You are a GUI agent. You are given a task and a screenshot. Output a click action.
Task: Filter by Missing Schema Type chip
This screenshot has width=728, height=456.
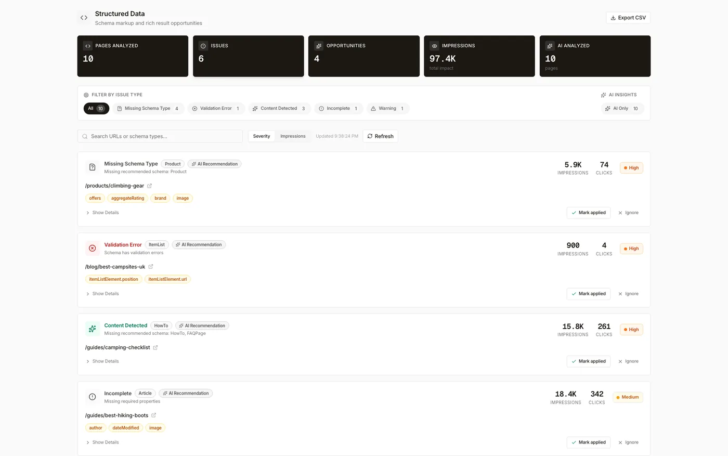[148, 109]
